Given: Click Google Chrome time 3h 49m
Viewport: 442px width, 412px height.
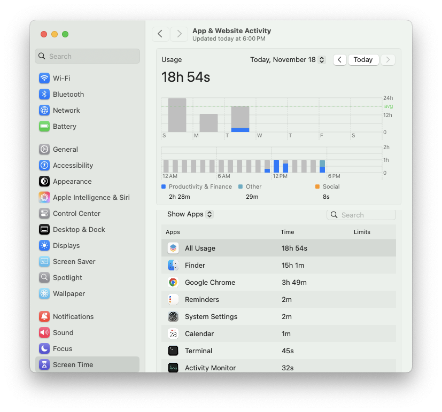Looking at the screenshot, I should pos(294,282).
